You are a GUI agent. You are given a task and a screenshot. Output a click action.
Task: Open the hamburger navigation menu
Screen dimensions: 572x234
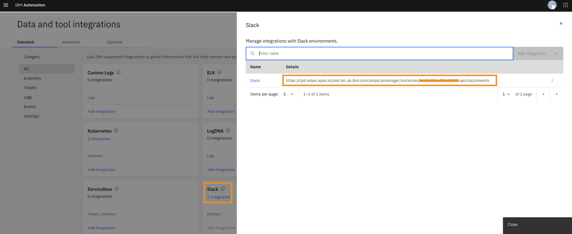tap(6, 5)
